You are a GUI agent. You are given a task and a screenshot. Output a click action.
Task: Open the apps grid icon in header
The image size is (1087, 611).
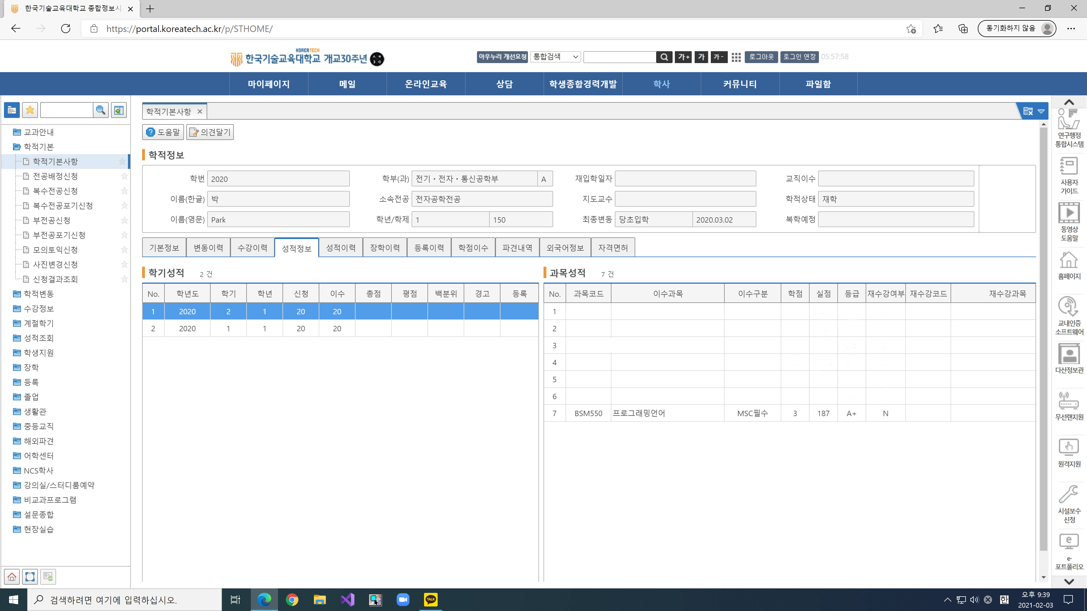(x=736, y=57)
